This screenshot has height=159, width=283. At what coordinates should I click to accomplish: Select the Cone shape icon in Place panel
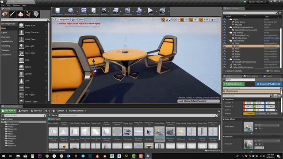(x=21, y=81)
